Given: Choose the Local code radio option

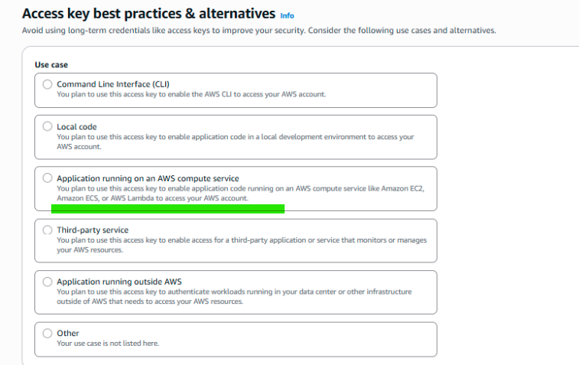Looking at the screenshot, I should point(48,126).
